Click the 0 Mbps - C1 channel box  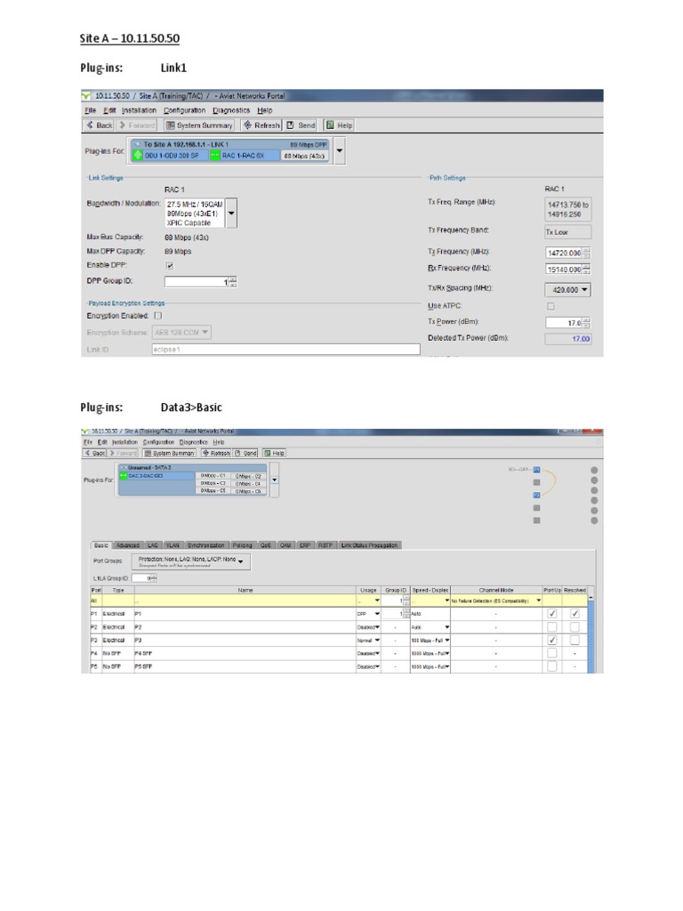tap(213, 476)
